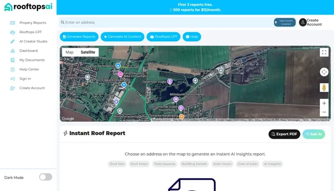Viewport: 334px width, 191px height.
Task: Click the Ferienhäuser pink lodging marker
Action: coord(120,74)
